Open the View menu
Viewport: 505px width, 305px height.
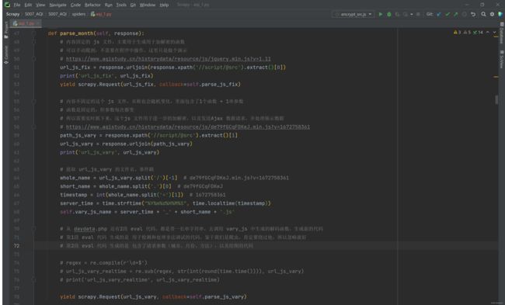(40, 5)
